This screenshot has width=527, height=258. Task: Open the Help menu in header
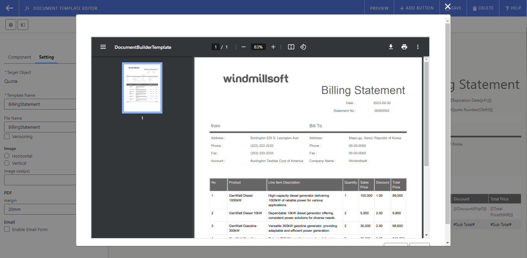click(513, 8)
